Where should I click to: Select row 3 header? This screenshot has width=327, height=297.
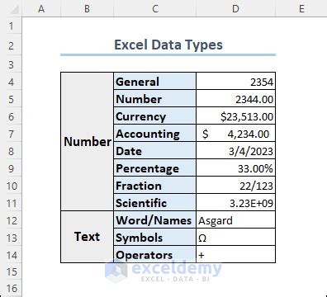(x=11, y=64)
